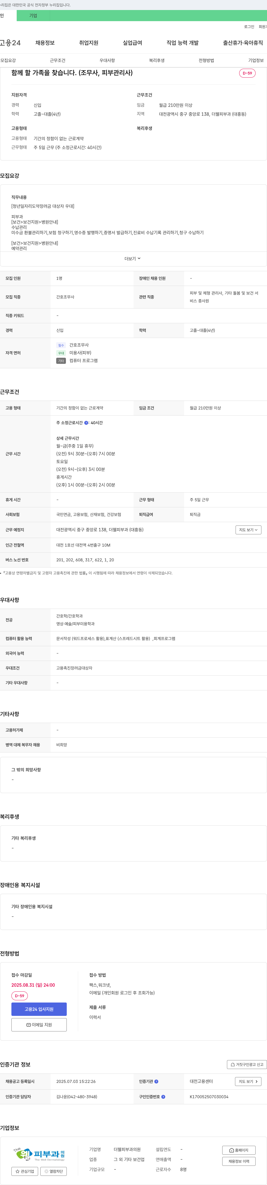Open 지도 보기 dropdown for 근무 예정지

[x=248, y=530]
